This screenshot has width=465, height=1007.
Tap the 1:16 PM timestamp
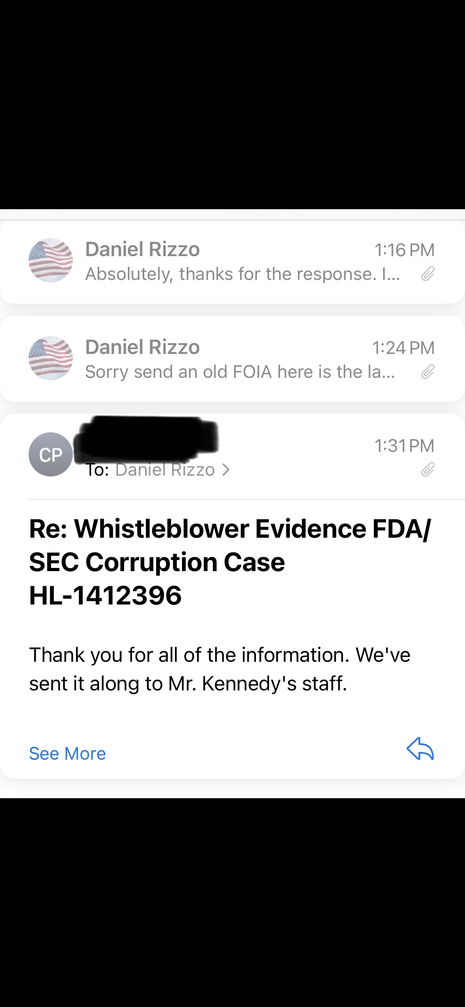pyautogui.click(x=404, y=250)
